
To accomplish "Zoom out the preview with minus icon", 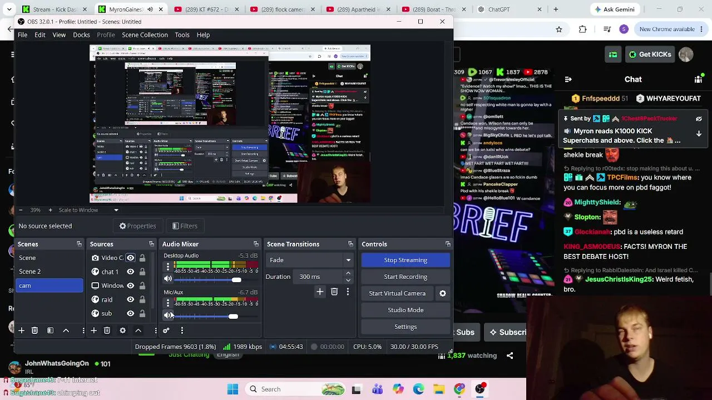I will (x=21, y=210).
